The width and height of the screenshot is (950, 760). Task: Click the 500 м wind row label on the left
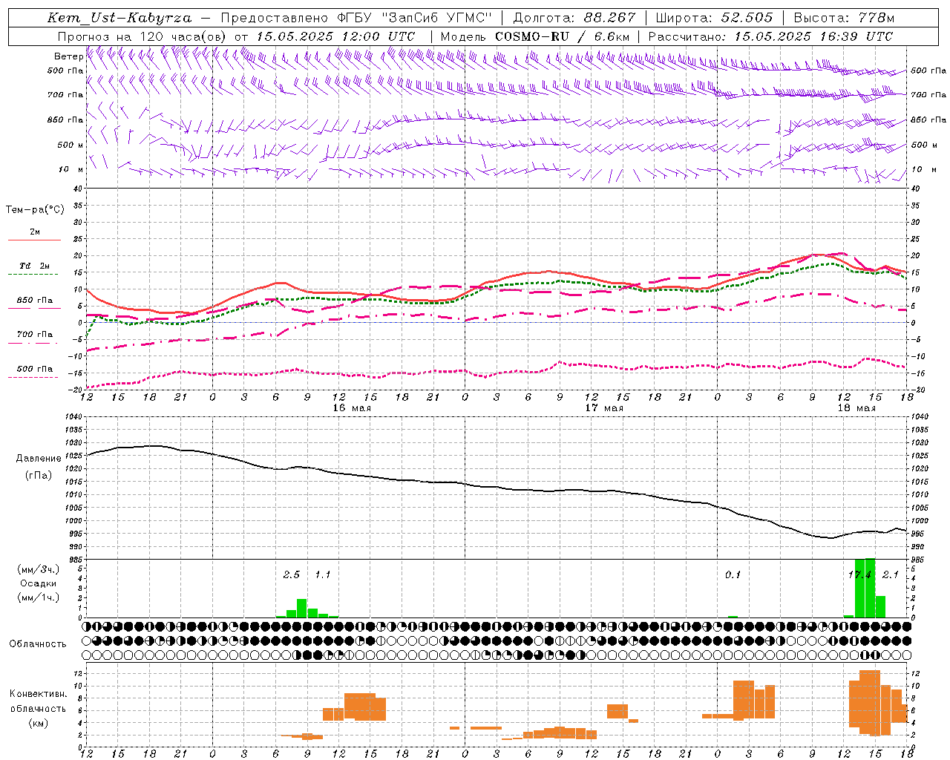pos(71,145)
